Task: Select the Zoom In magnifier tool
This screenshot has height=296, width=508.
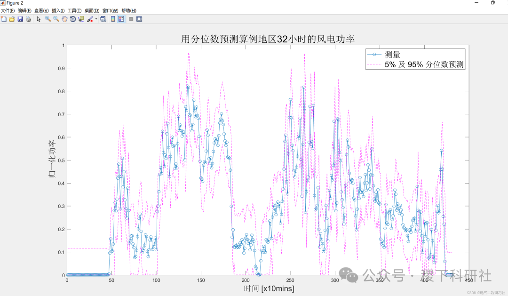Action: 48,19
